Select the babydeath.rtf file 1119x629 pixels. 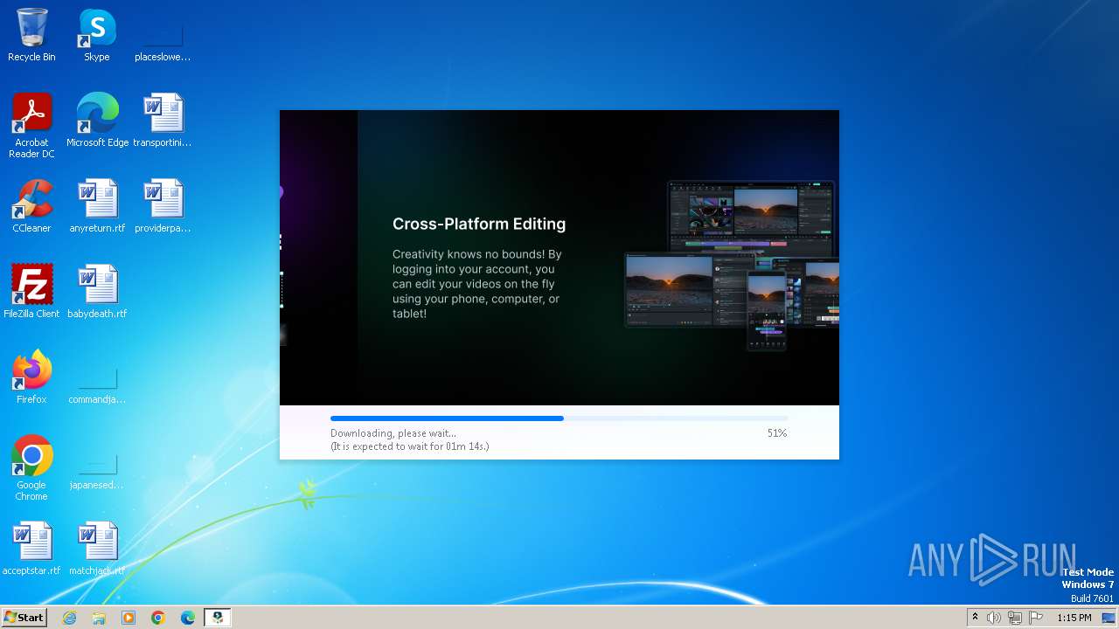tap(97, 291)
